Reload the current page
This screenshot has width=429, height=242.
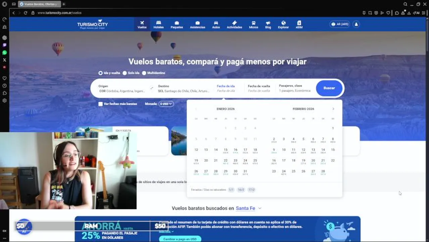click(25, 13)
